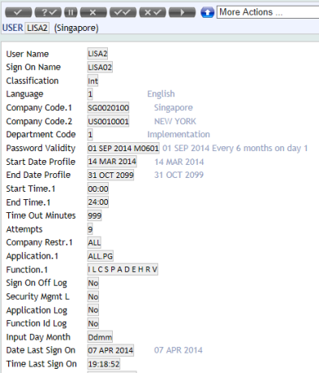Click Password Validity field 01 SEP 2014 M0601
Image resolution: width=319 pixels, height=373 pixels.
(x=123, y=148)
